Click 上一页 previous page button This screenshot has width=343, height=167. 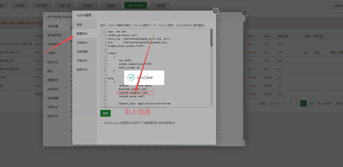(274, 103)
